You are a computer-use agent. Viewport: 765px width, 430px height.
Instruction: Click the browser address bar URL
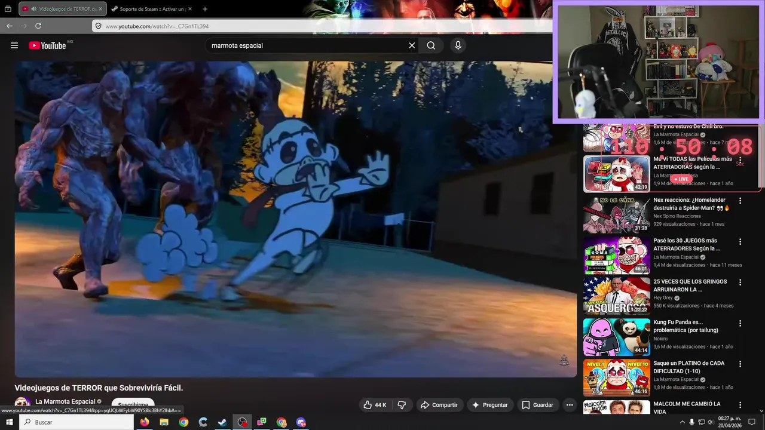157,26
